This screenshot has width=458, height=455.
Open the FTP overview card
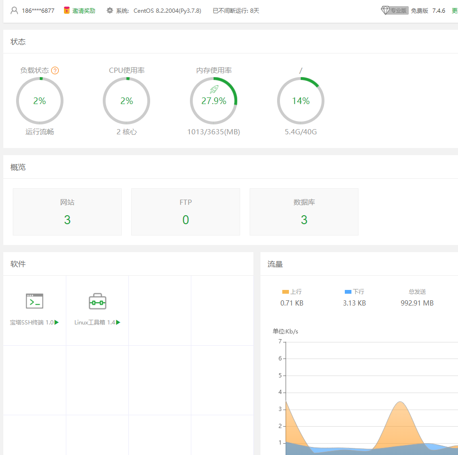click(x=186, y=212)
